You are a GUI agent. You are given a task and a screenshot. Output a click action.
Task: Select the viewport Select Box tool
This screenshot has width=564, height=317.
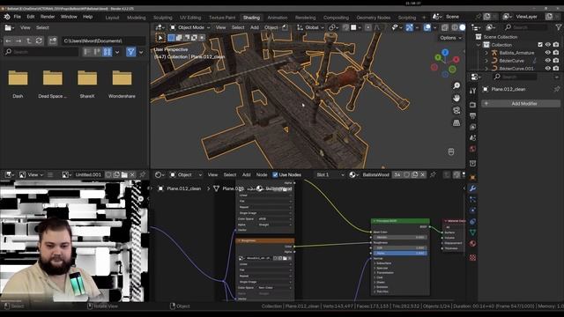click(160, 38)
